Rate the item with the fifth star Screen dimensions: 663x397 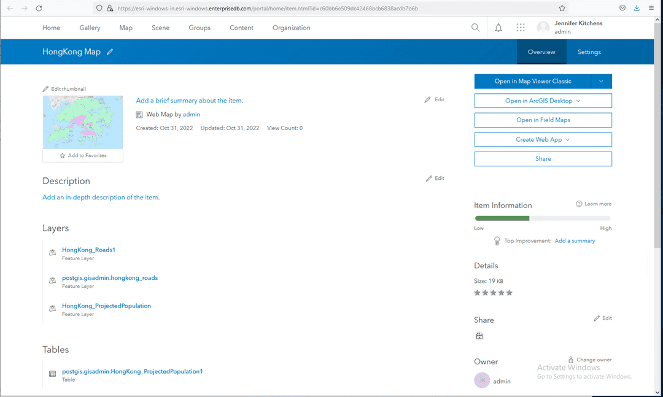509,293
